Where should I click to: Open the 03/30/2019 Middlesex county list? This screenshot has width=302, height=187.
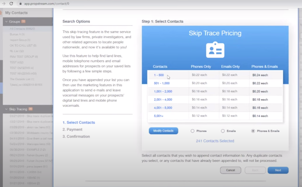[31, 133]
